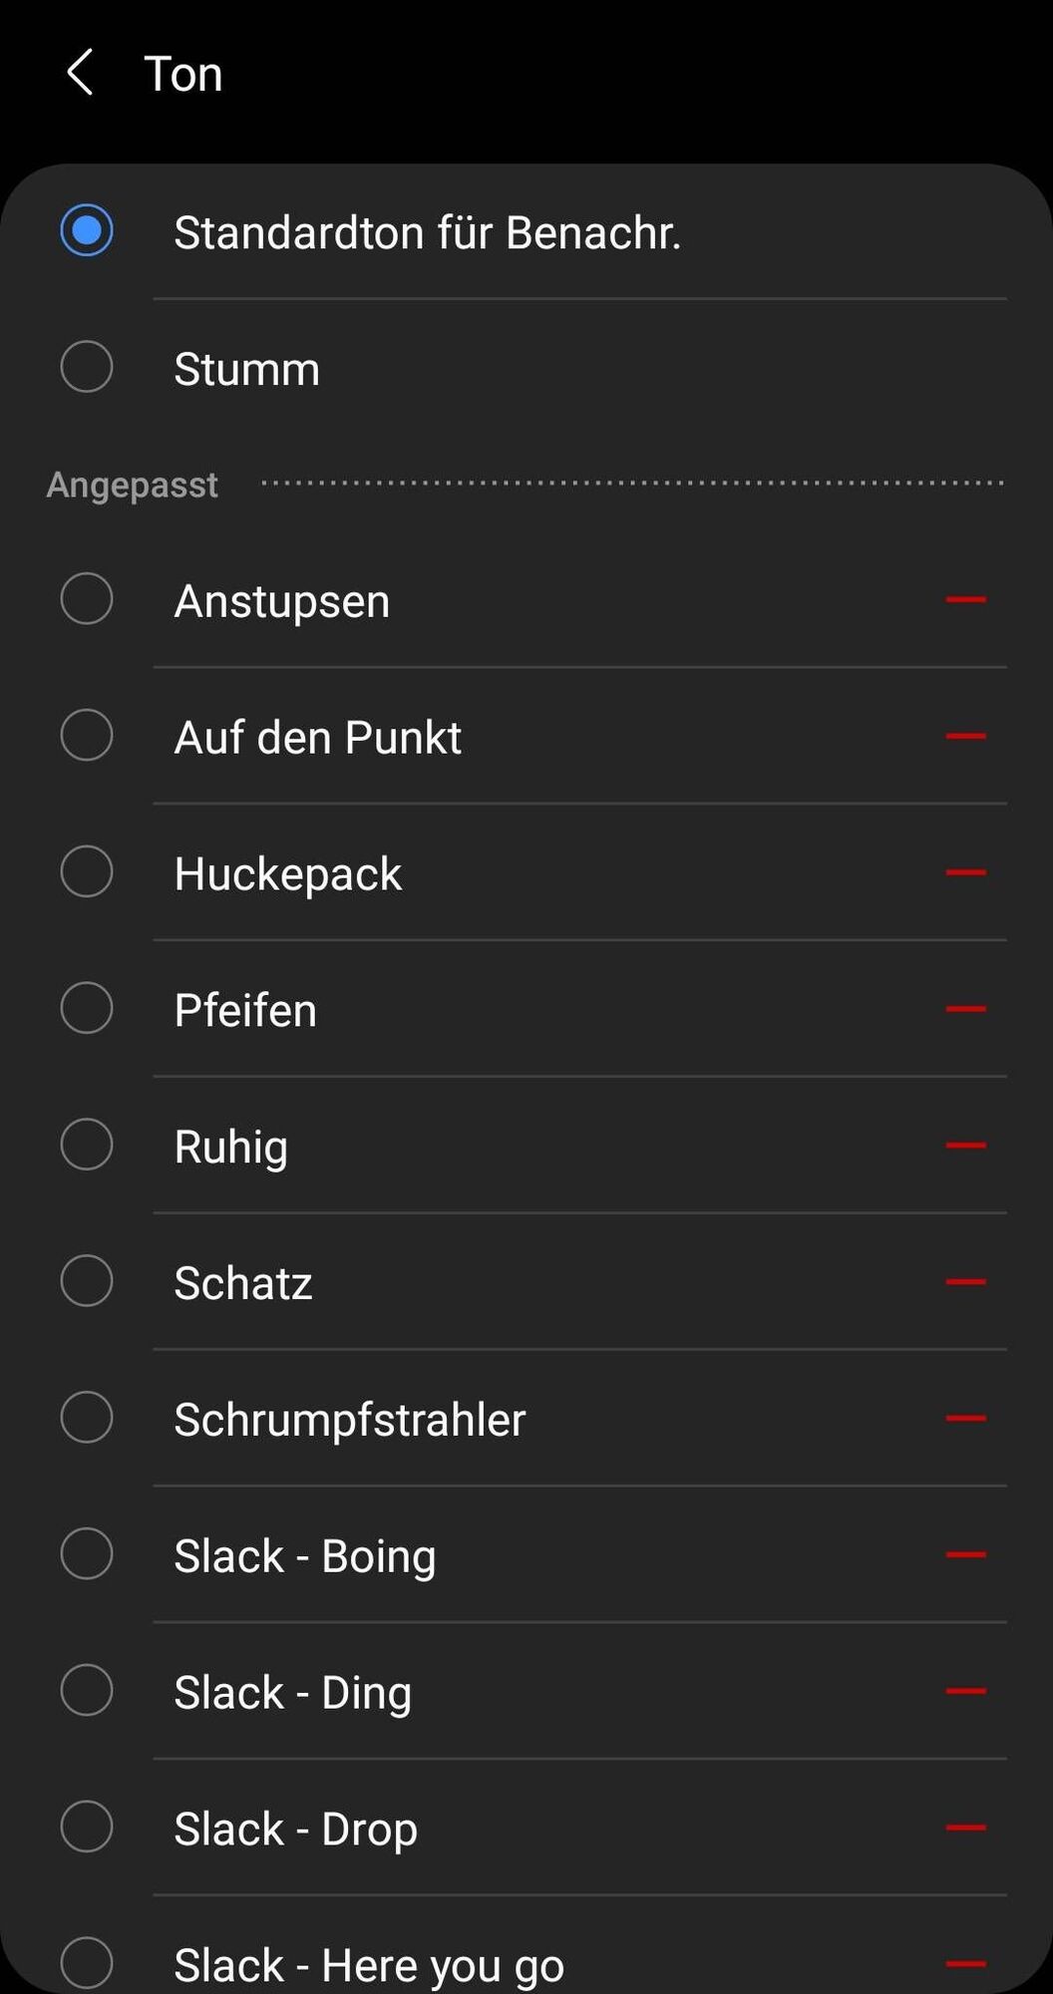The width and height of the screenshot is (1053, 1994).
Task: Delete Schrumpfstrahler via minus icon
Action: click(x=965, y=1420)
